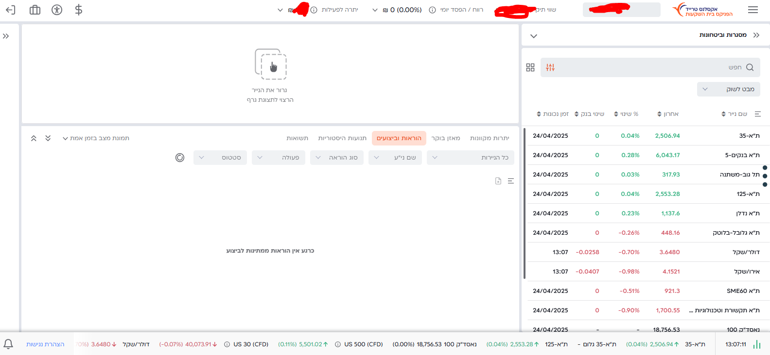Click the watchlist search input field

click(650, 67)
